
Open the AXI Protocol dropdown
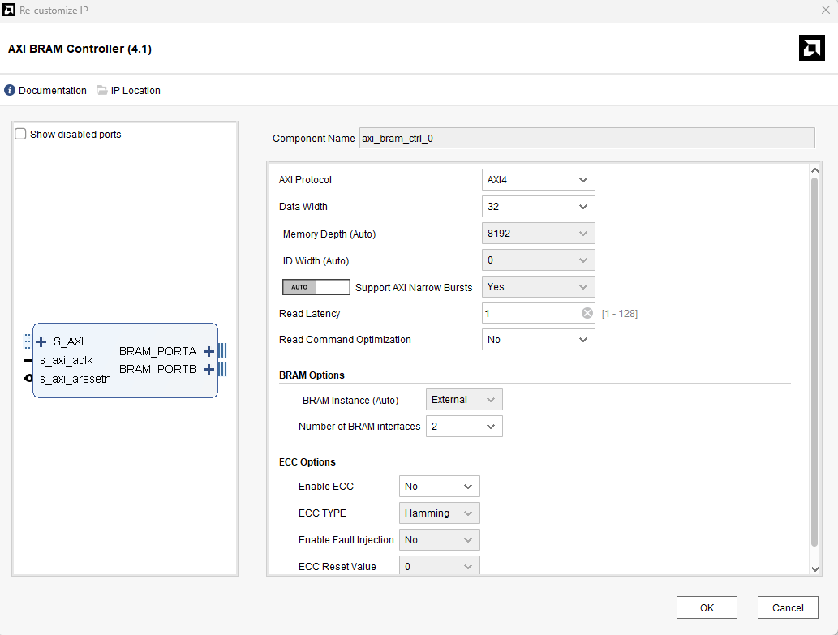538,180
